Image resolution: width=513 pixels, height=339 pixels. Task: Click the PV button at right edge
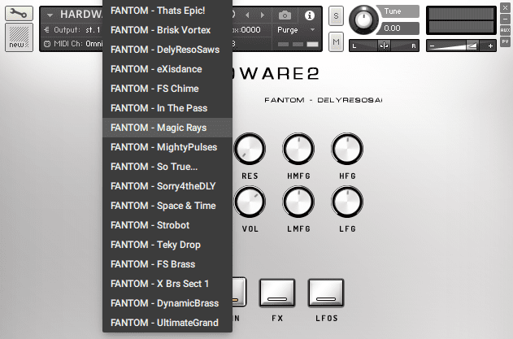[505, 41]
